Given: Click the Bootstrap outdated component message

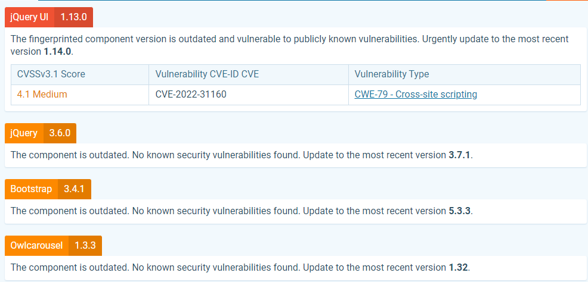Looking at the screenshot, I should (x=227, y=211).
